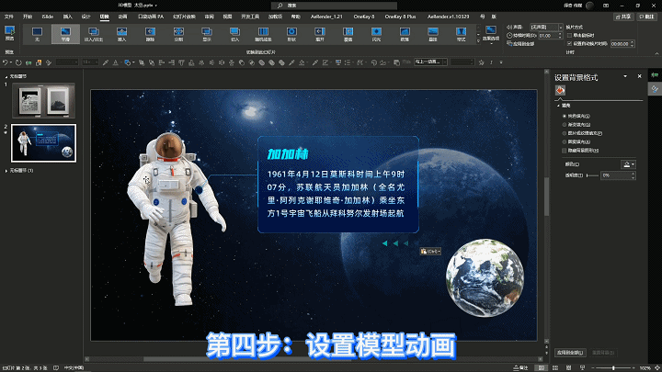Viewport: 662px width, 372px height.
Task: Open the 声音 (sound) dropdown
Action: pos(547,27)
